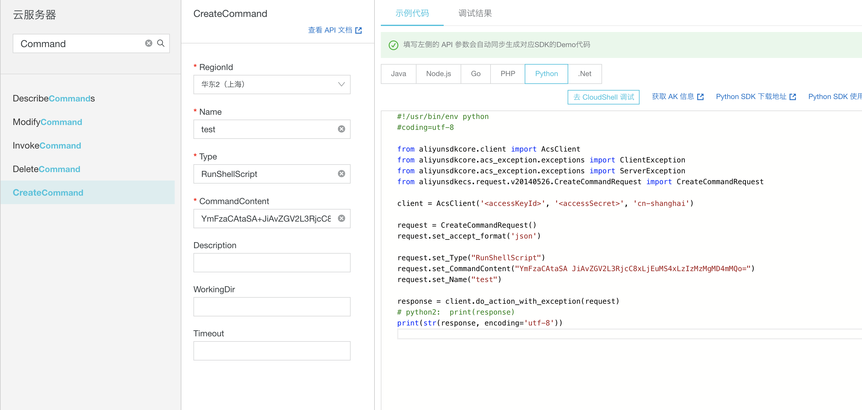Switch to the 调试结果 tab

coord(475,13)
